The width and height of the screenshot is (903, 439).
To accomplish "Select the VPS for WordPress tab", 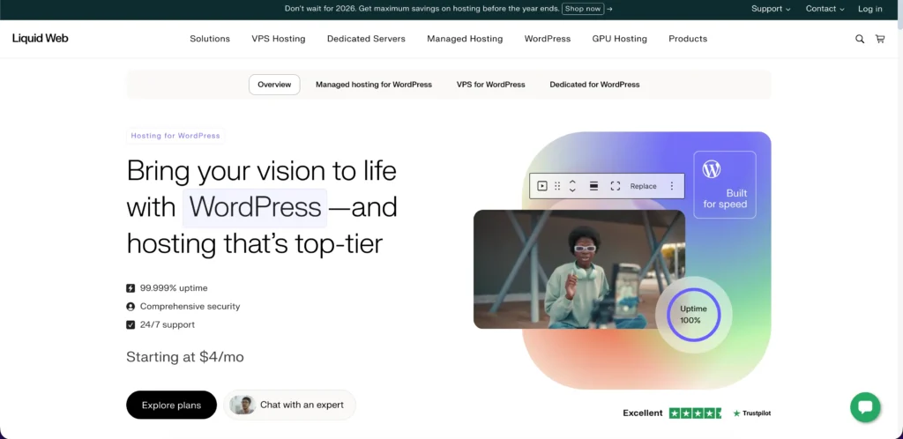I will coord(490,85).
